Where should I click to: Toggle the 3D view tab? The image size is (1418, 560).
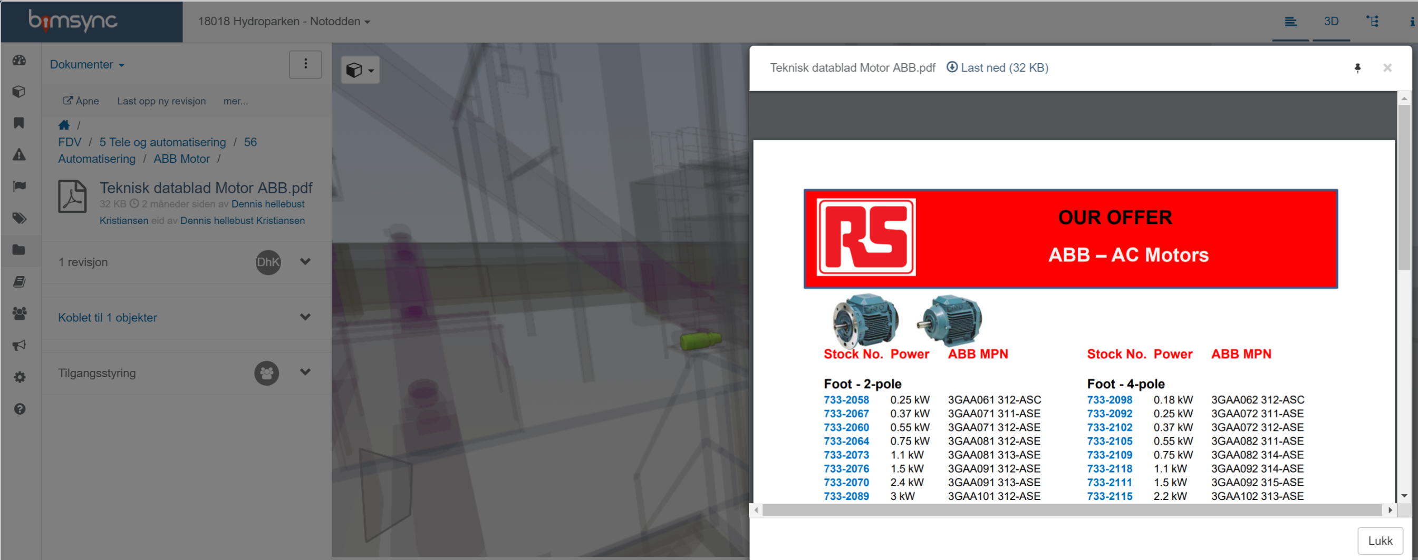click(1330, 22)
